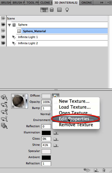Choose Open Texture... from the menu
This screenshot has width=112, height=173.
click(x=76, y=113)
